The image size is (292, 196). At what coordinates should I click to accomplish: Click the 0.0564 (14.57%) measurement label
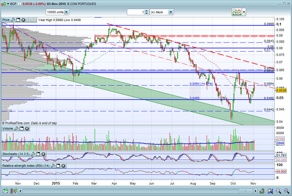(x=201, y=83)
